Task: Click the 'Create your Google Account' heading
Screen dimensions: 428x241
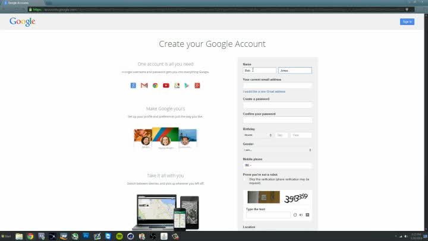Action: click(212, 44)
